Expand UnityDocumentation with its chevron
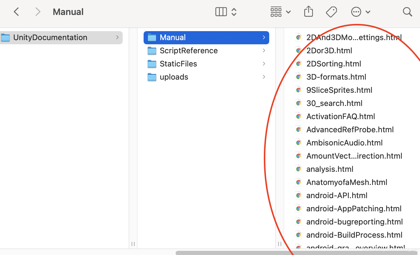Viewport: 420px width, 255px height. coord(117,37)
